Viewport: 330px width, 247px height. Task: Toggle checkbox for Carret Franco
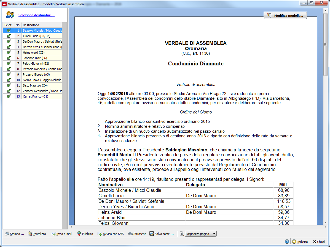[9, 96]
